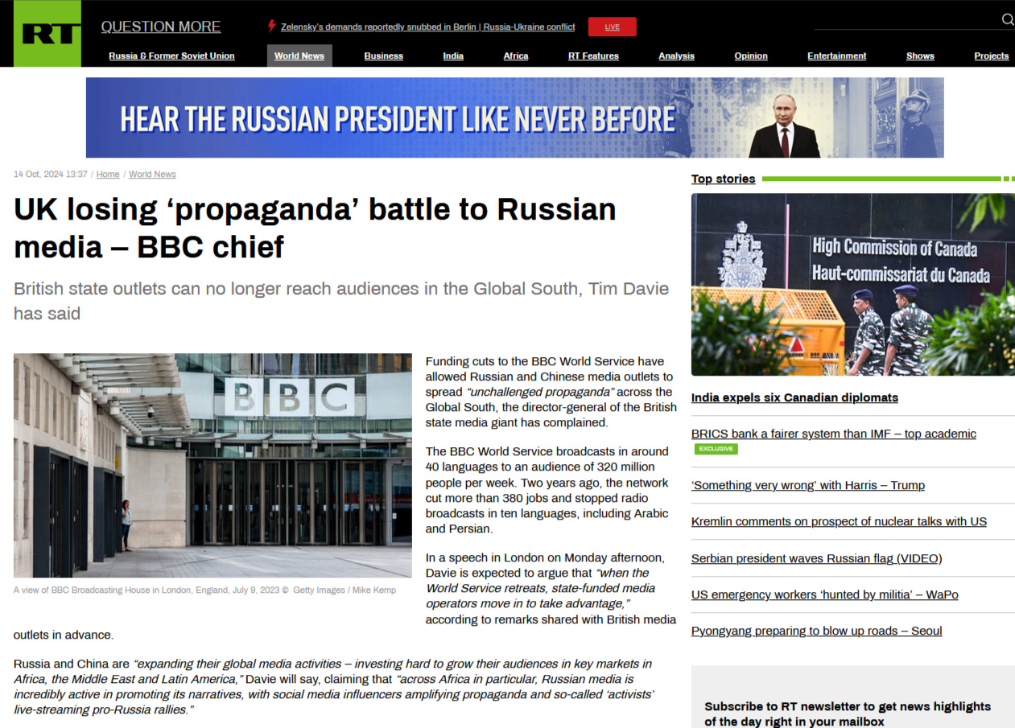Click paragraph starting 'Russia and China are'
The width and height of the screenshot is (1015, 728).
click(x=334, y=686)
